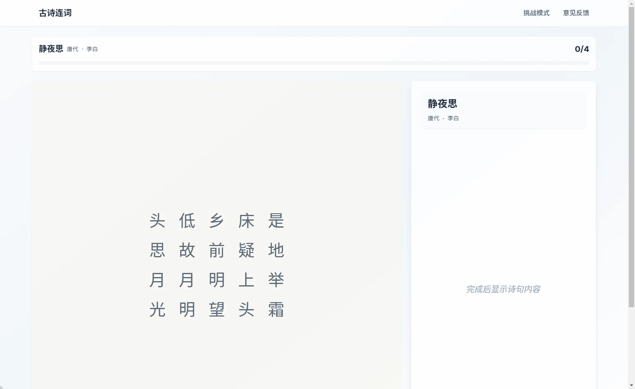The image size is (635, 389).
Task: Select the 霜 character tile
Action: [276, 310]
